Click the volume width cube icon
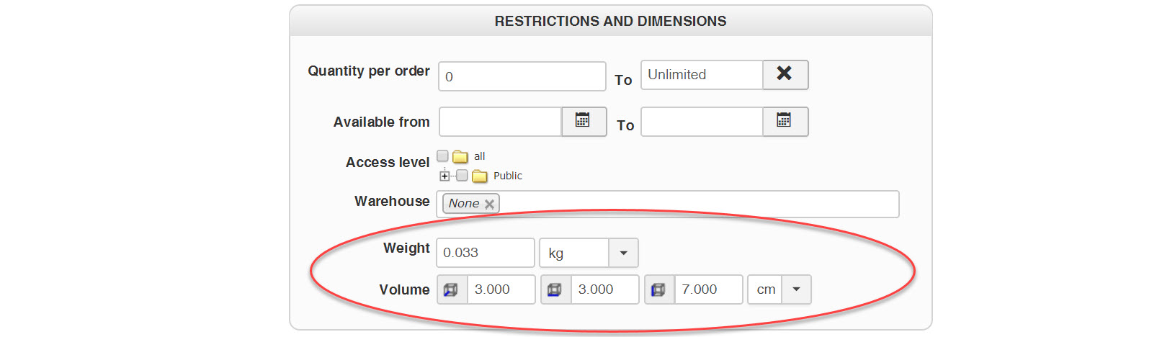 point(555,289)
